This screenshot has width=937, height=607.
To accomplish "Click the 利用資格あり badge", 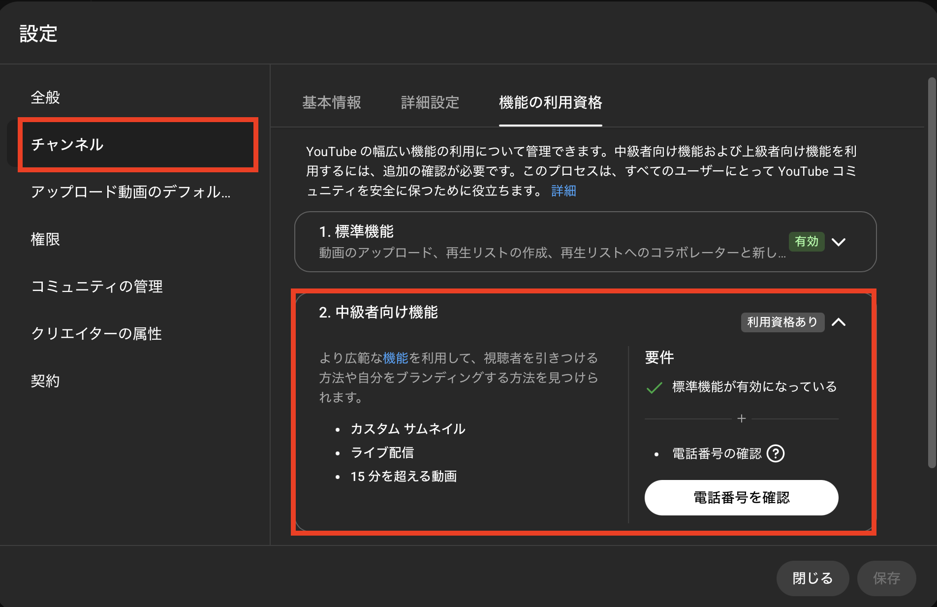I will click(x=782, y=322).
